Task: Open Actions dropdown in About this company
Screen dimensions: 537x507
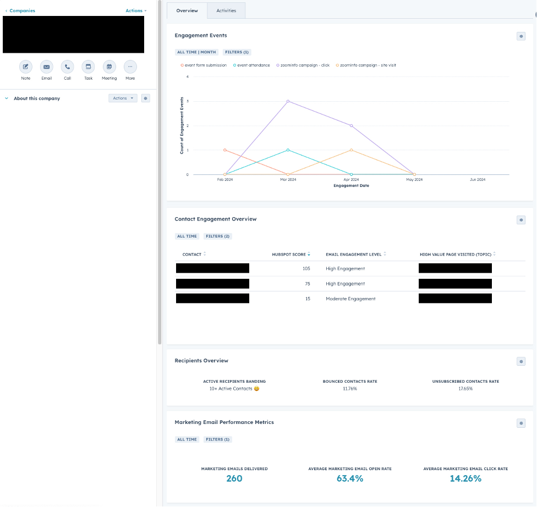Action: (123, 98)
